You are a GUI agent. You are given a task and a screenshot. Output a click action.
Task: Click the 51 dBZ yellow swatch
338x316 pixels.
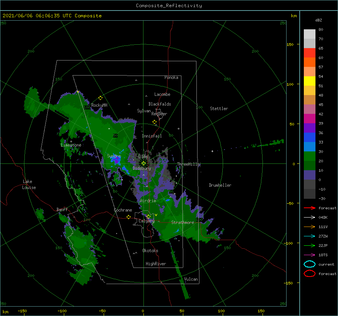coord(309,81)
